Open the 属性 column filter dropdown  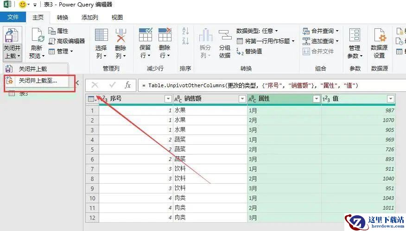pyautogui.click(x=317, y=99)
